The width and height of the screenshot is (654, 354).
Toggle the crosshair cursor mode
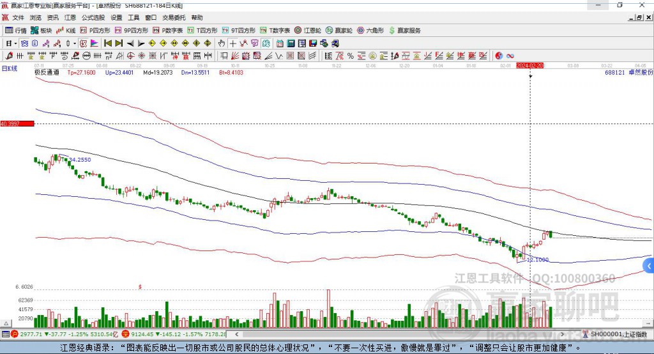232,43
